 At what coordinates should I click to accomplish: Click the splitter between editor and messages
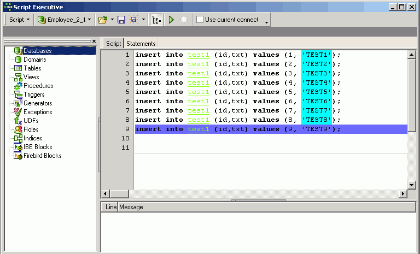click(x=259, y=200)
